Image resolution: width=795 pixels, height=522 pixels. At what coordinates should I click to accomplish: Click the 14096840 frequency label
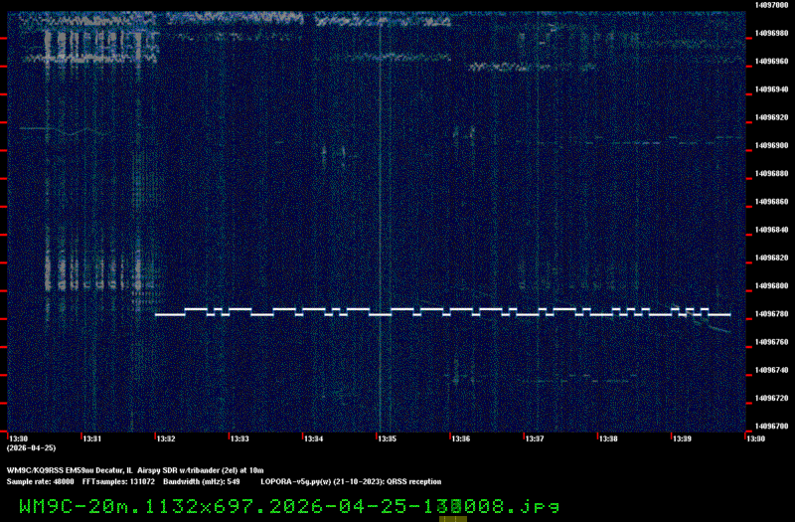pyautogui.click(x=771, y=230)
